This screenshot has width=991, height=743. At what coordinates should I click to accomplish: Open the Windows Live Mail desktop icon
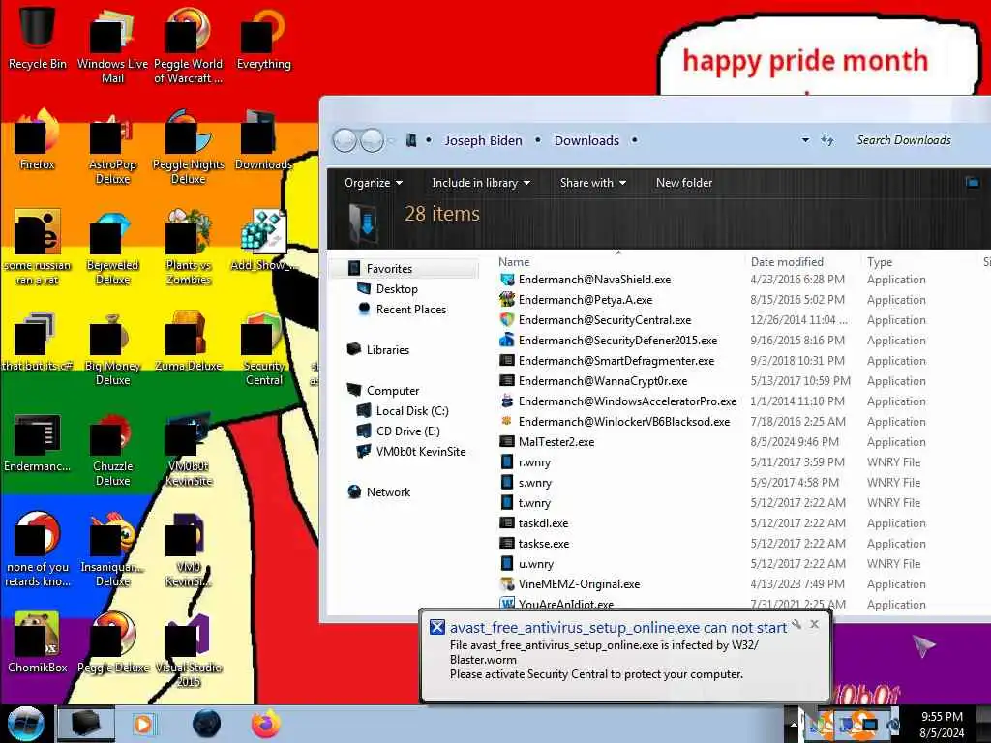point(112,45)
